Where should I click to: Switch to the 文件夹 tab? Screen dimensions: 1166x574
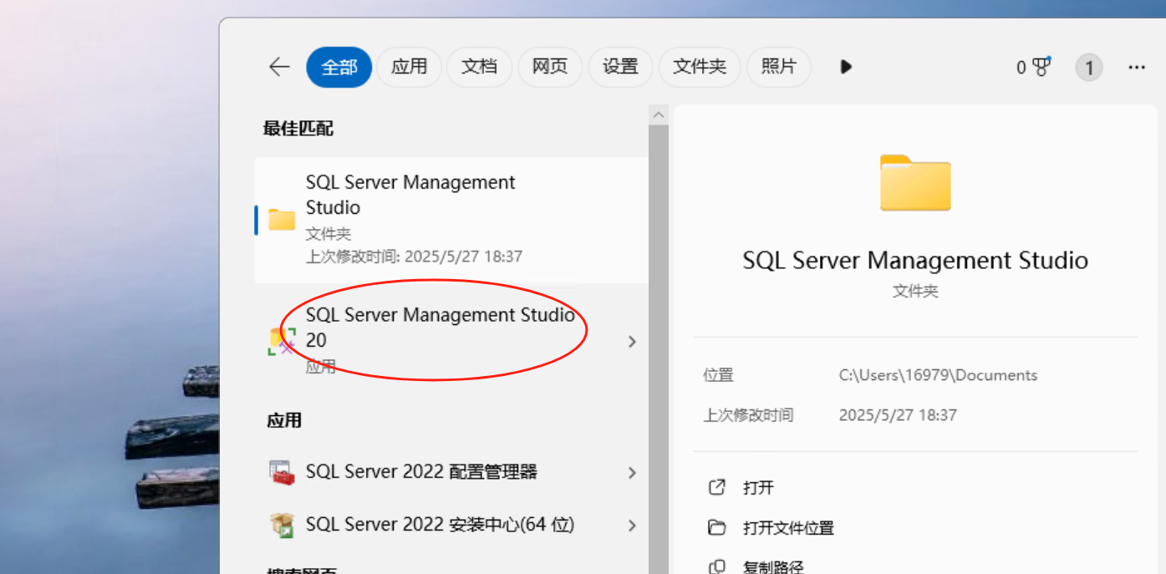(x=699, y=67)
